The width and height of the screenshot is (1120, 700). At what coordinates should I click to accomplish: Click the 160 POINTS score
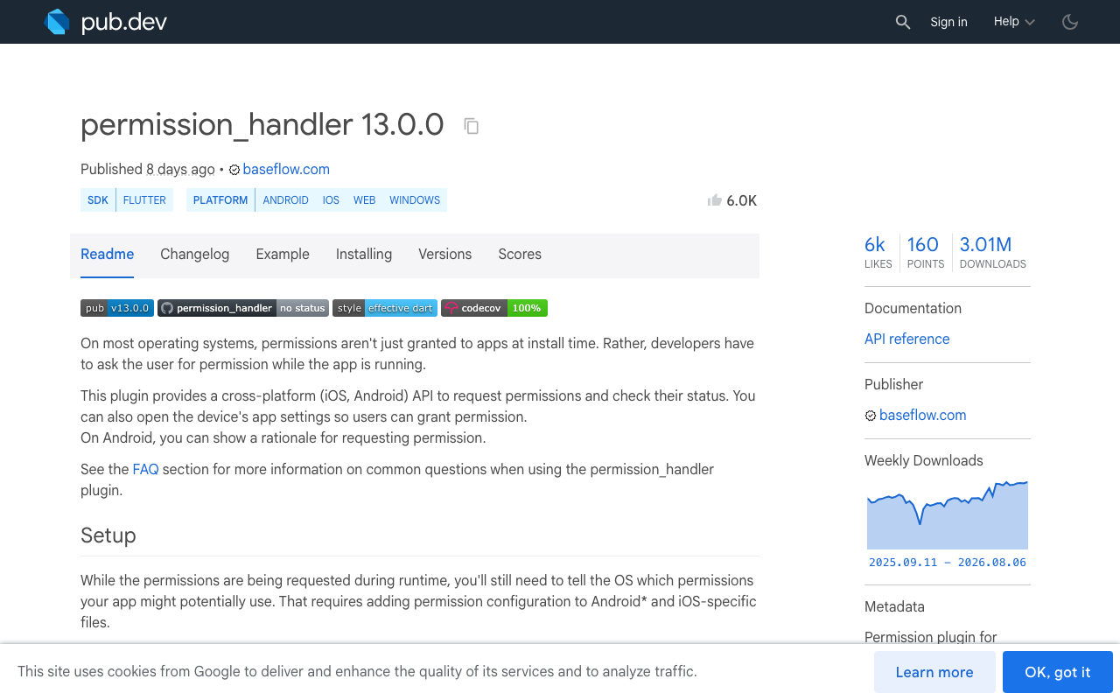click(x=925, y=252)
